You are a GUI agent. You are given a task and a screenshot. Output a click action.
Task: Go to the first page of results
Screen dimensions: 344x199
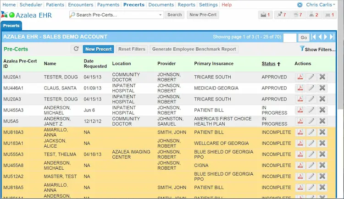314,37
